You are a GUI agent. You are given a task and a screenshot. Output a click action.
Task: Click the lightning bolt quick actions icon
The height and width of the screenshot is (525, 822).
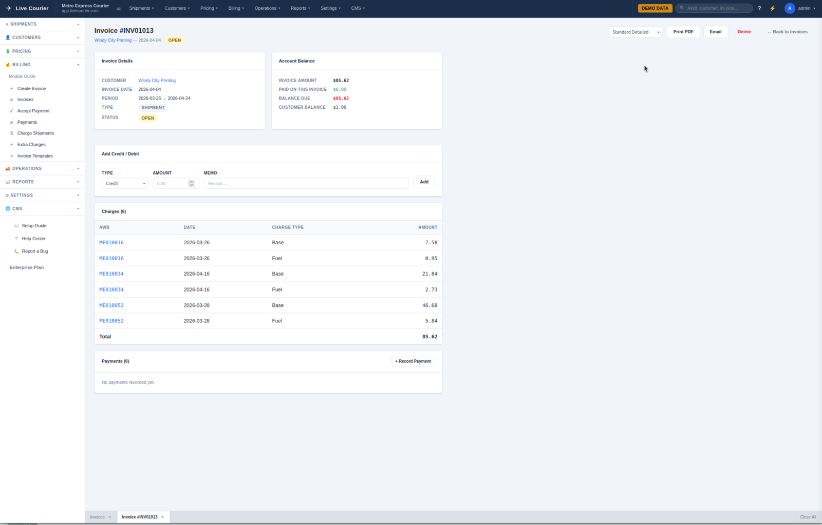tap(772, 8)
